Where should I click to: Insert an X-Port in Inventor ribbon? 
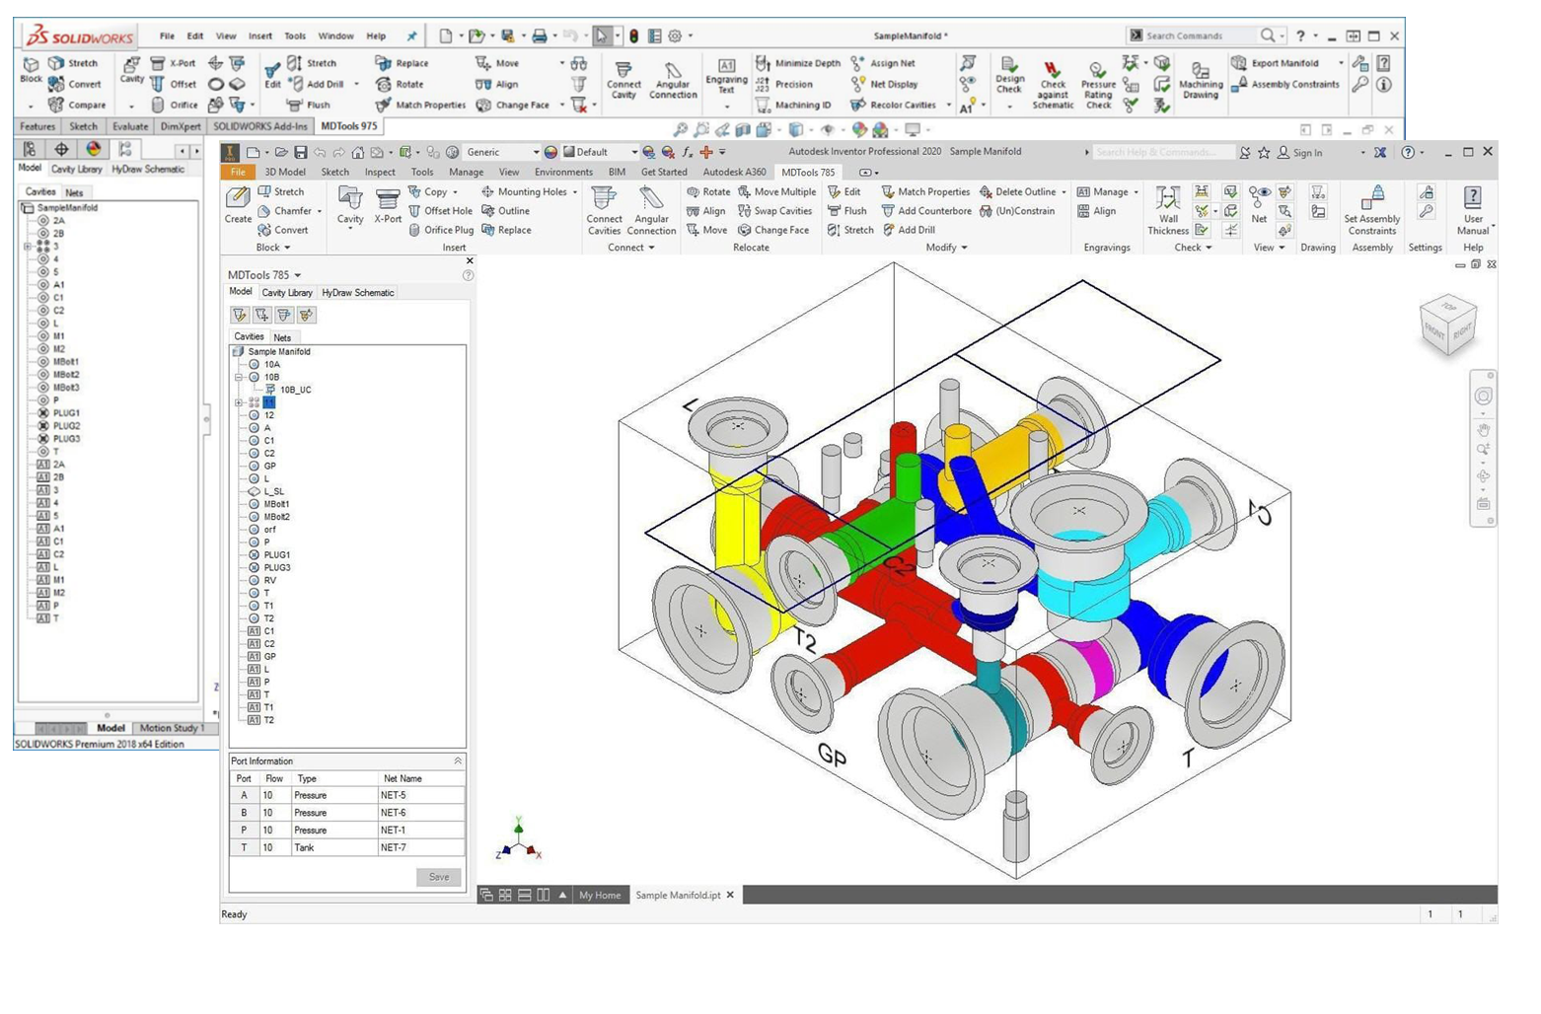[388, 205]
